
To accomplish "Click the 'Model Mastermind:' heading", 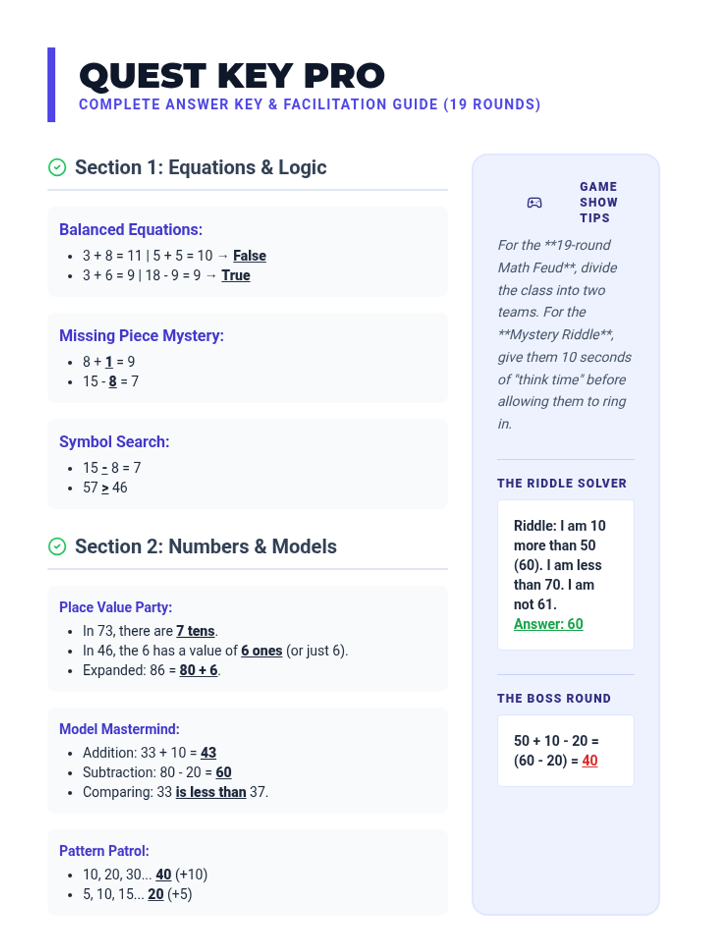I will (120, 729).
